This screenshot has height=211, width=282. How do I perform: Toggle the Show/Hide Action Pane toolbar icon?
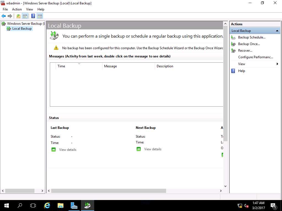(x=40, y=16)
